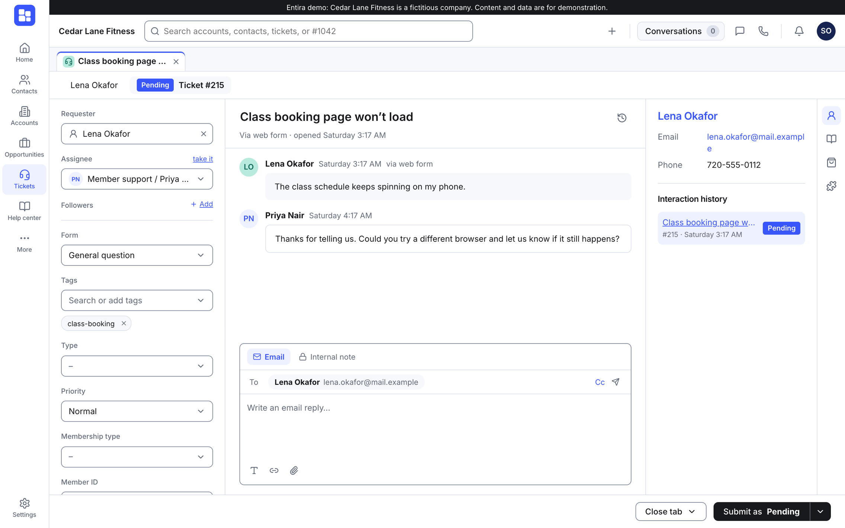Click the global search field

(308, 31)
